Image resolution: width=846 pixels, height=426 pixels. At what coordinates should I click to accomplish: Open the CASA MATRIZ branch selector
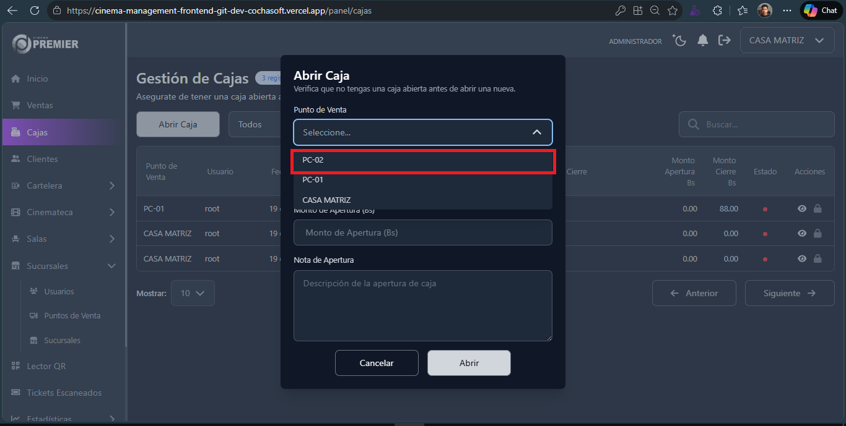pyautogui.click(x=787, y=40)
